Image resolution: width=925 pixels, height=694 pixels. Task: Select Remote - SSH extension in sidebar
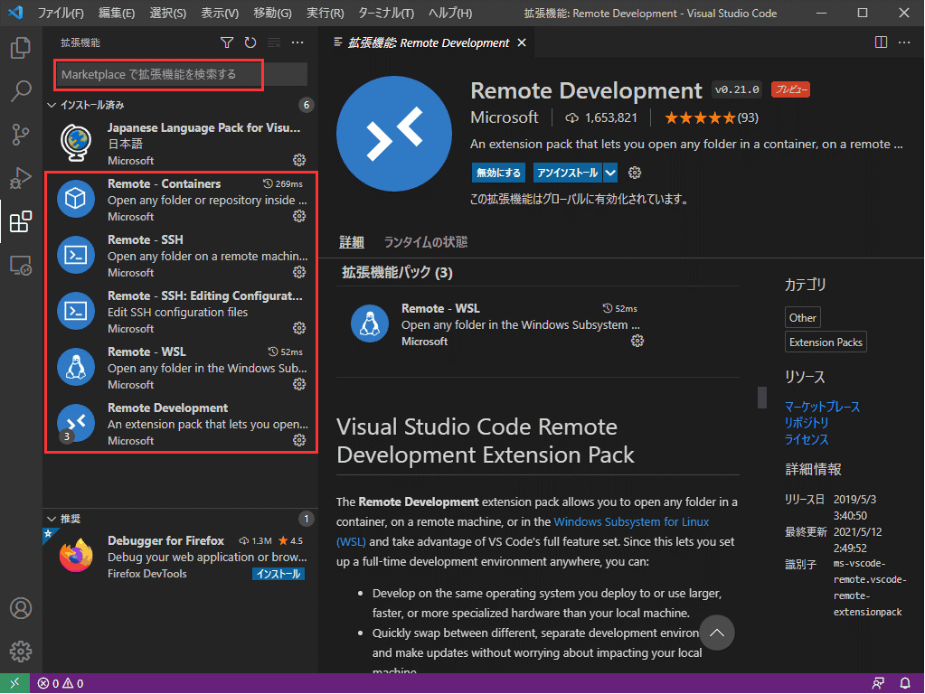pyautogui.click(x=182, y=257)
